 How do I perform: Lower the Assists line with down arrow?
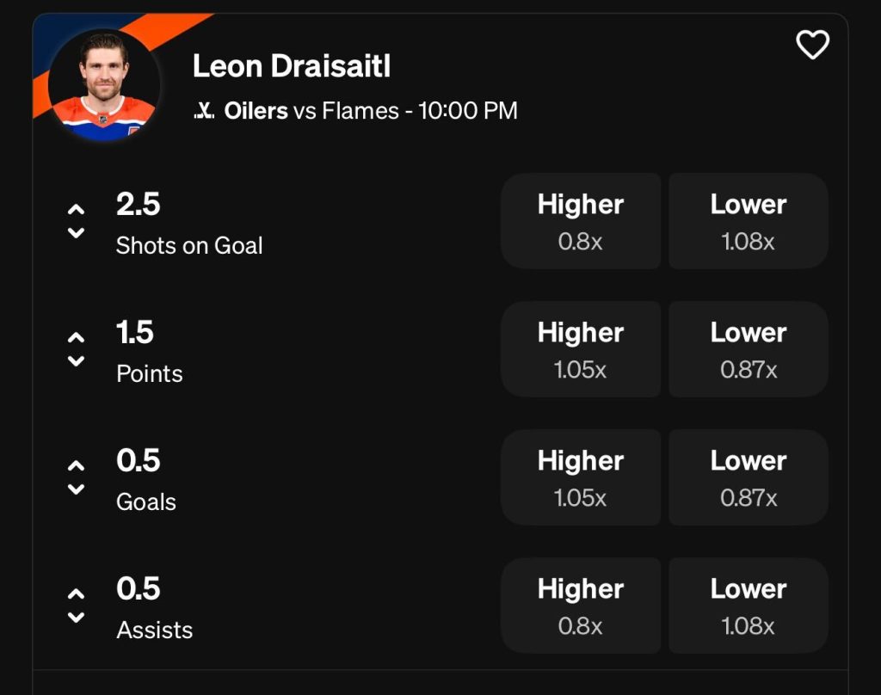[x=76, y=618]
